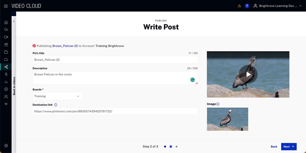Open the Live TV icon in sidebar
This screenshot has width=306, height=153.
tap(6, 52)
